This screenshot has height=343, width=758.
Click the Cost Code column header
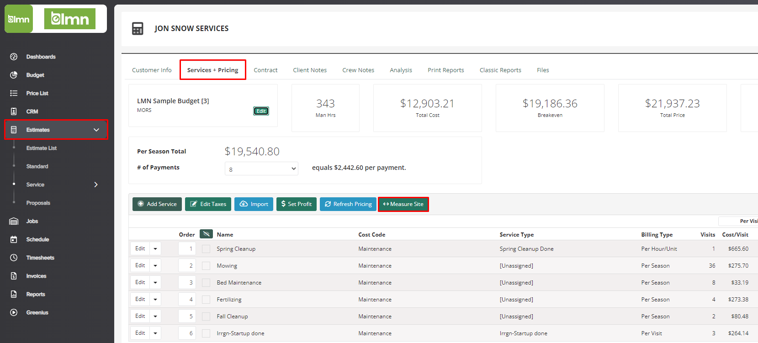click(x=371, y=235)
